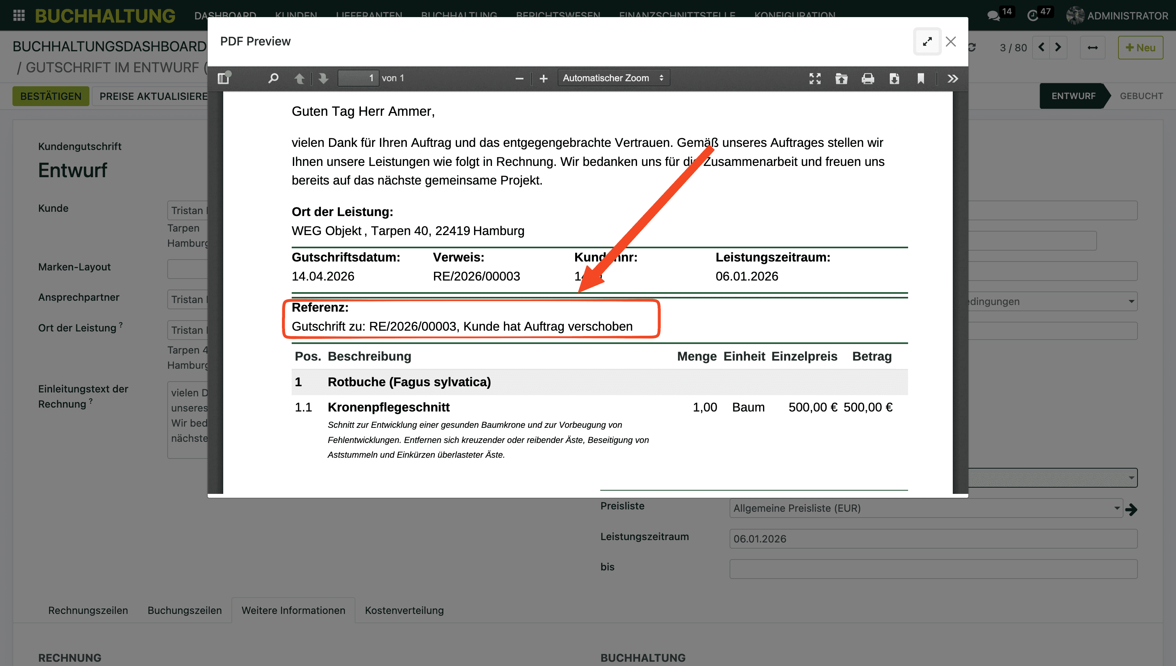Click the Bestätigen button
This screenshot has width=1176, height=666.
(51, 96)
